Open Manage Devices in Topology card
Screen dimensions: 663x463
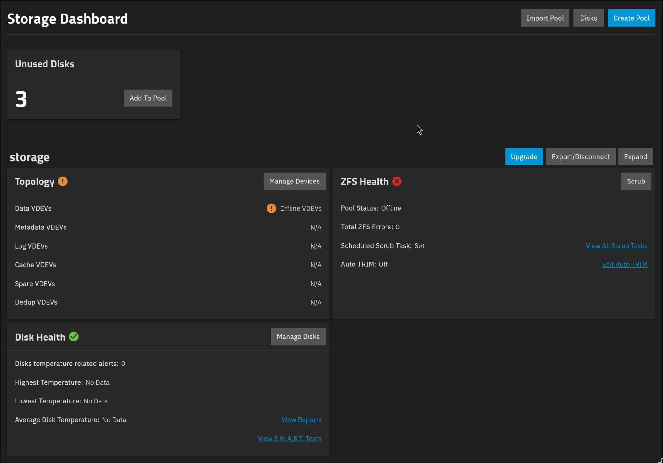[295, 181]
